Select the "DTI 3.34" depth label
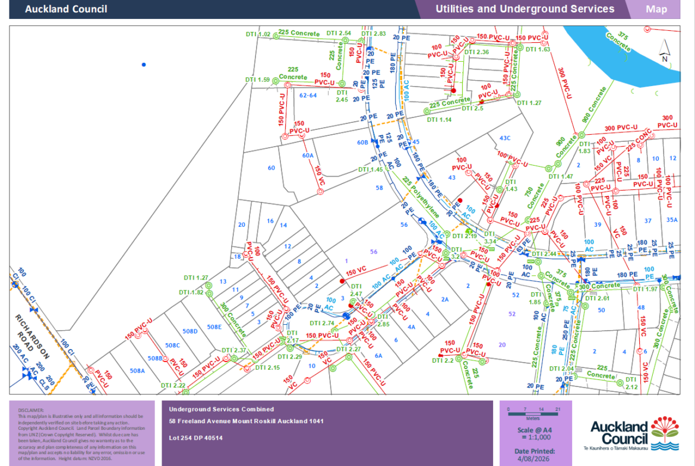The image size is (695, 466). (x=490, y=237)
